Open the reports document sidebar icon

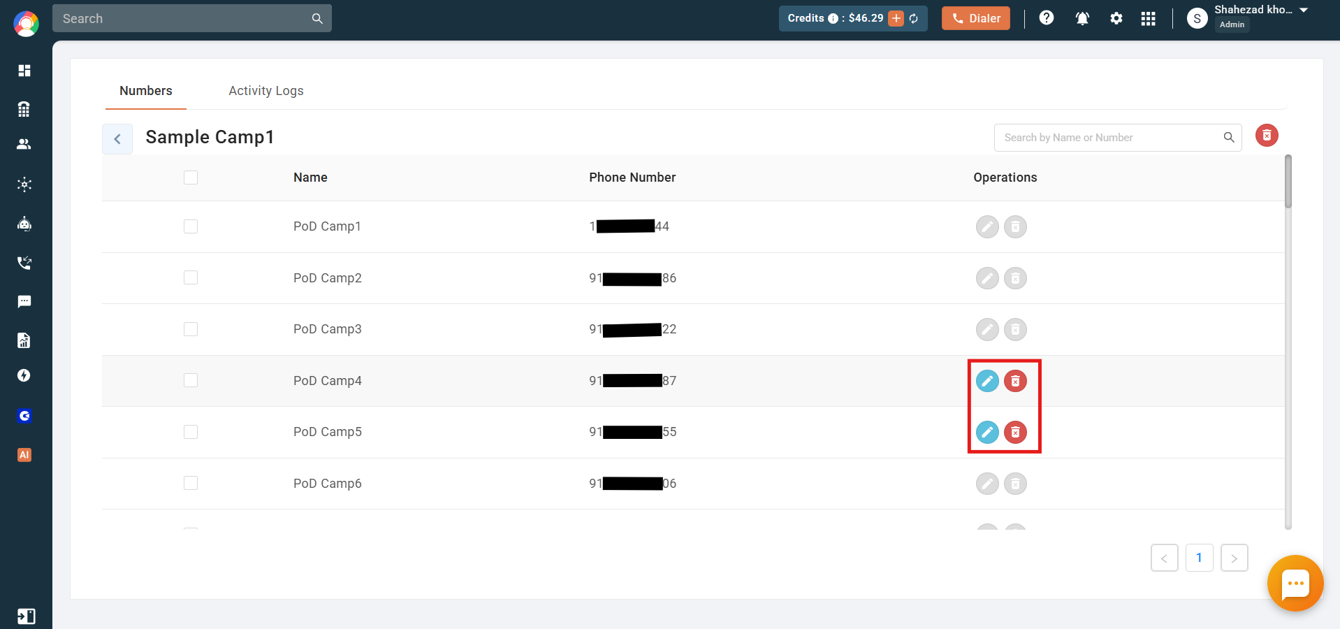[x=24, y=340]
